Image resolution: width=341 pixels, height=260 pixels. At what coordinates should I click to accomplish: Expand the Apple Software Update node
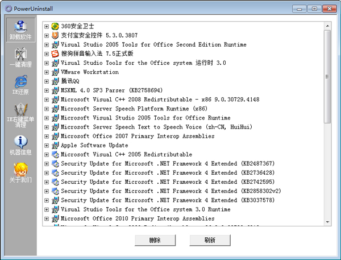(x=47, y=145)
